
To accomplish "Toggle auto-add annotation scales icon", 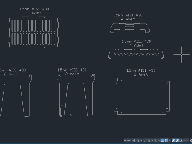I will point(178,140).
